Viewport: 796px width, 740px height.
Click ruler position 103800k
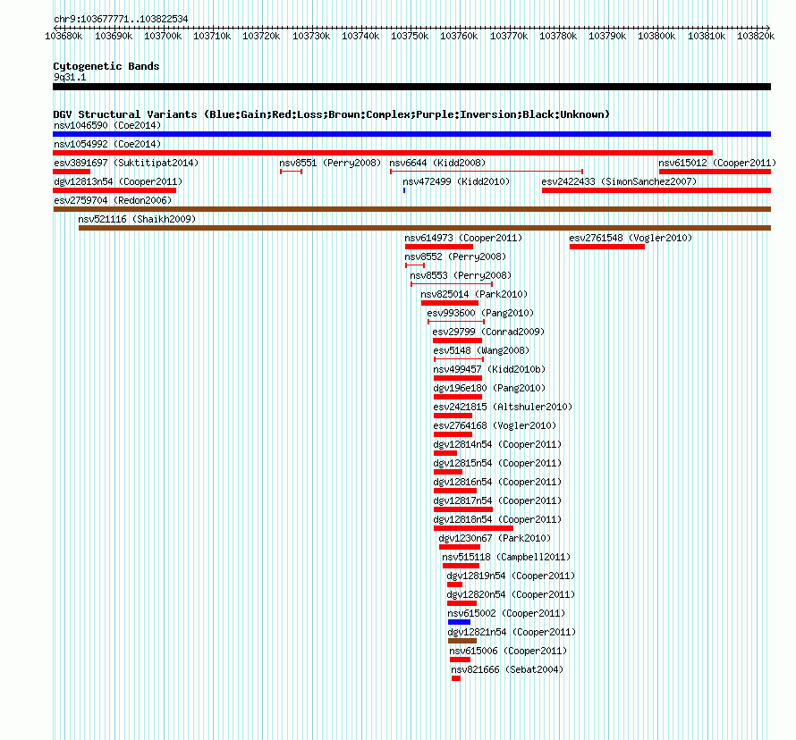656,36
